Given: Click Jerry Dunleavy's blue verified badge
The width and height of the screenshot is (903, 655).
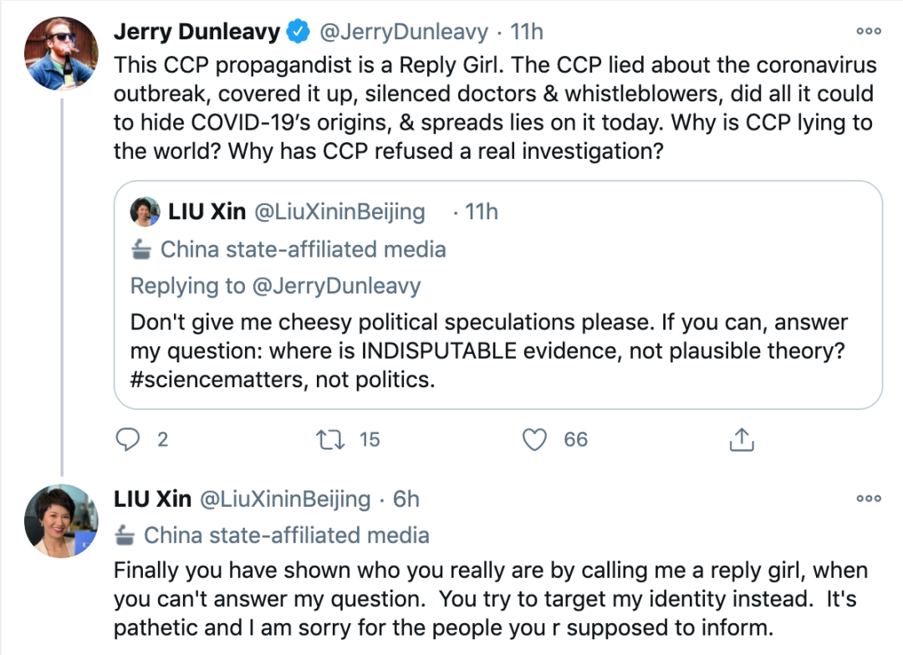Looking at the screenshot, I should [298, 33].
